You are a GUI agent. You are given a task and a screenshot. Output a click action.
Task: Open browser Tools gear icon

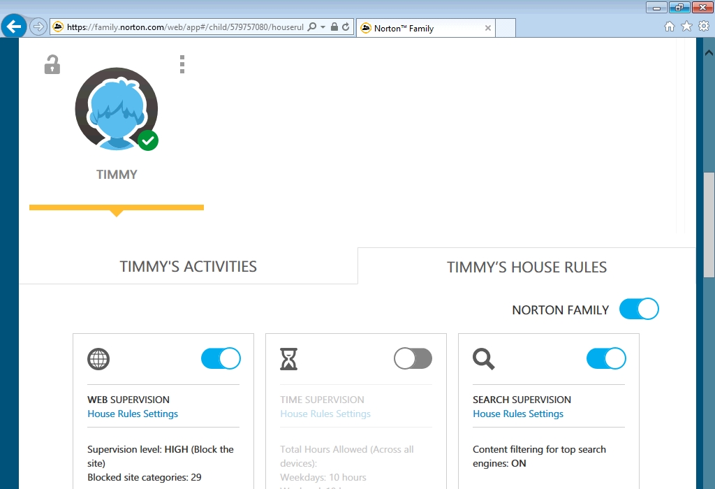coord(703,27)
